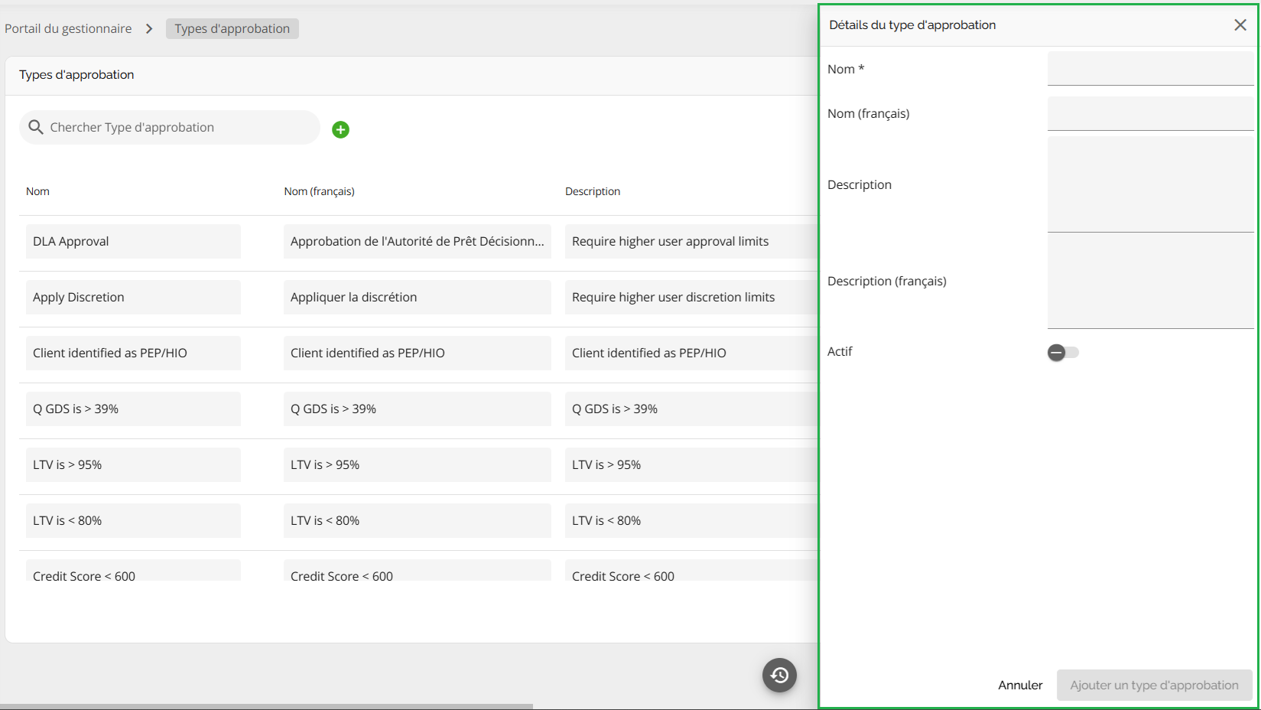Image resolution: width=1261 pixels, height=710 pixels.
Task: Select Types d'approbation breadcrumb tab
Action: 232,29
